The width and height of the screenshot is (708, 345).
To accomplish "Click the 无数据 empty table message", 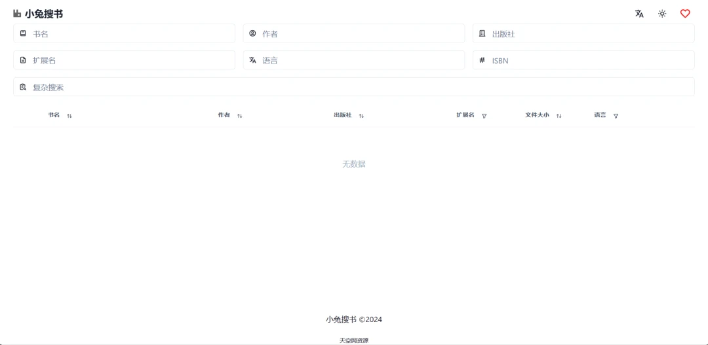I will [353, 164].
